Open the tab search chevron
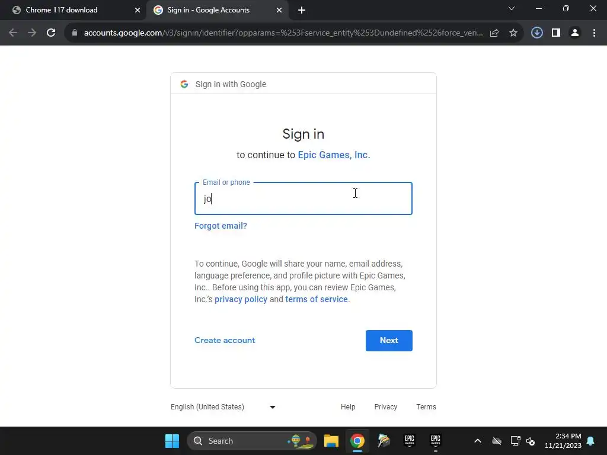Image resolution: width=607 pixels, height=455 pixels. point(512,8)
